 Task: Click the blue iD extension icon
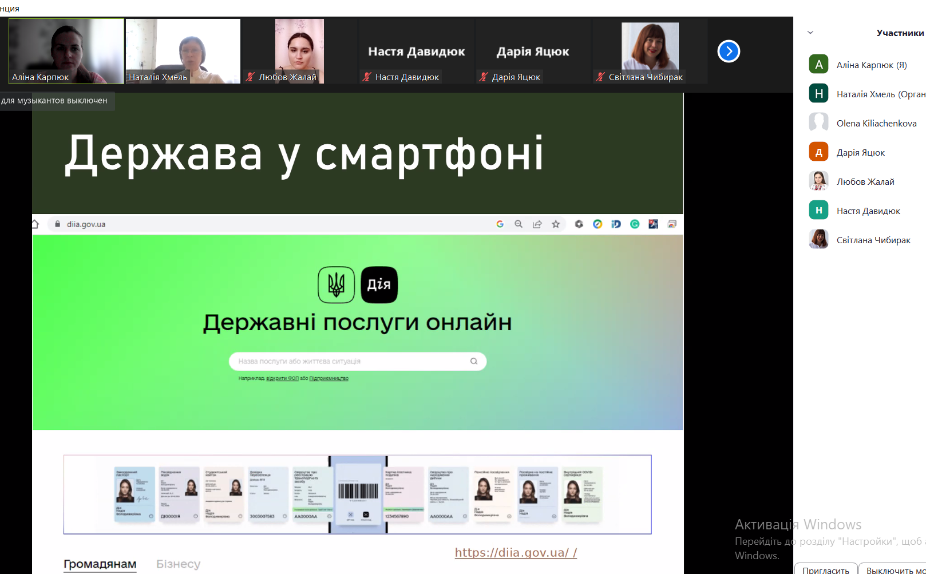(x=616, y=224)
